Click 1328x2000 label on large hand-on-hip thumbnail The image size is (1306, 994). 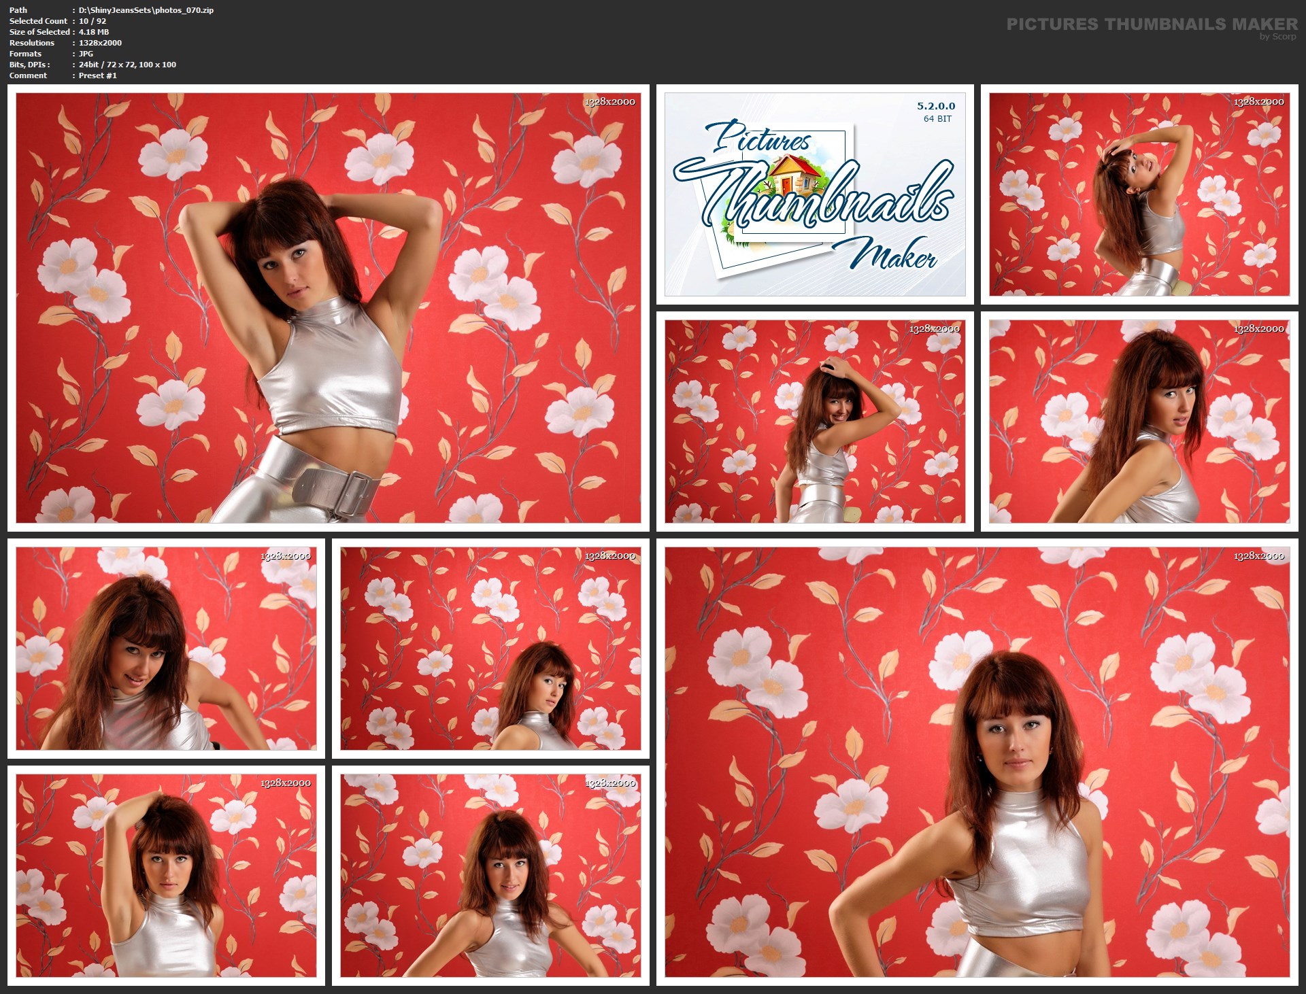click(1258, 556)
